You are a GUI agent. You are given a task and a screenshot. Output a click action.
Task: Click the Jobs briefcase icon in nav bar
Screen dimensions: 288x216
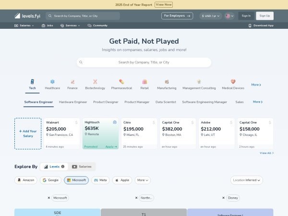[x=43, y=25]
